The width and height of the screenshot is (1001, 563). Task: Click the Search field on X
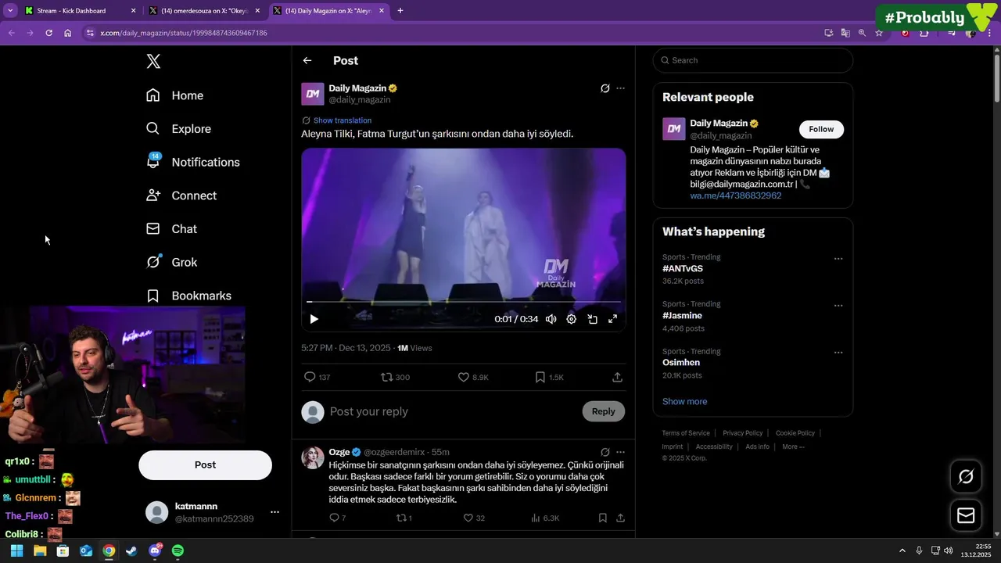[x=753, y=60]
